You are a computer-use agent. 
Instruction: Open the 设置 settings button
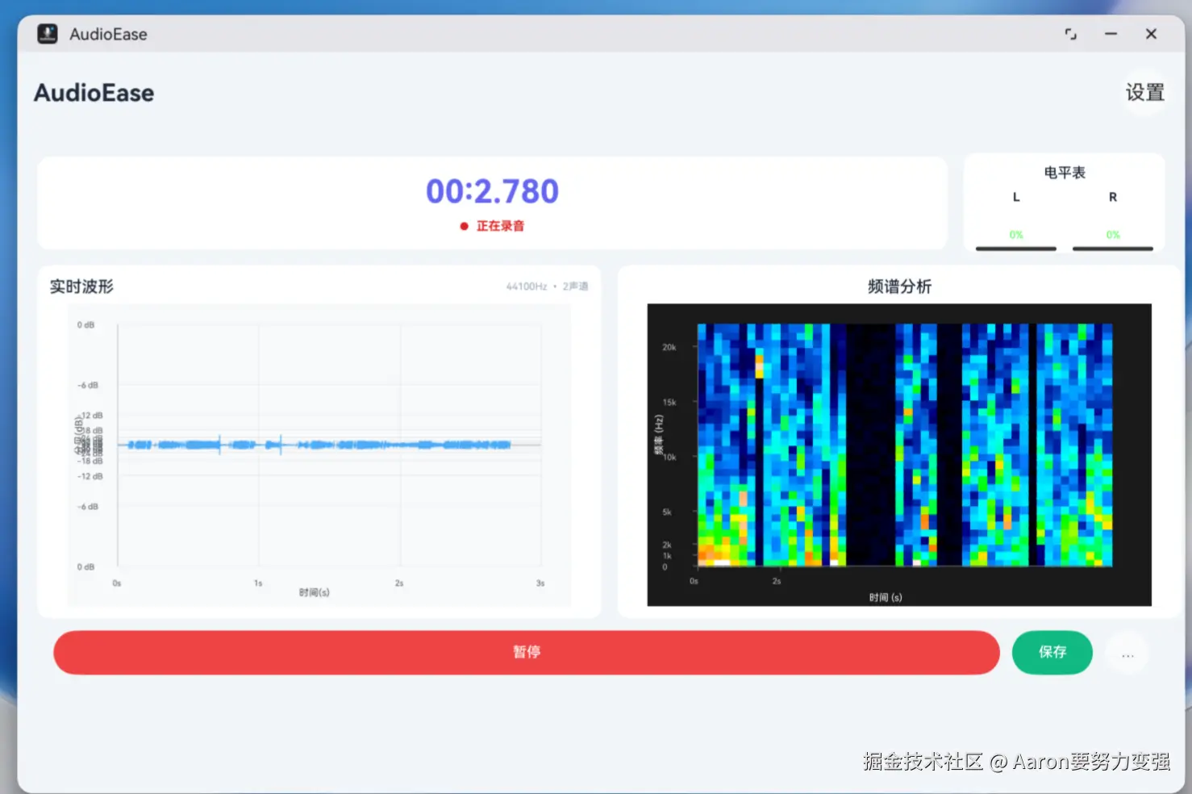click(x=1145, y=93)
